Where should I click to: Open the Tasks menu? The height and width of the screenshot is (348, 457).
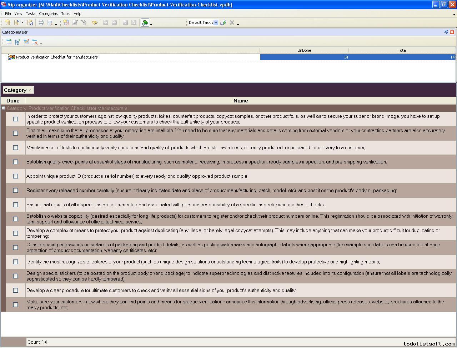point(30,14)
